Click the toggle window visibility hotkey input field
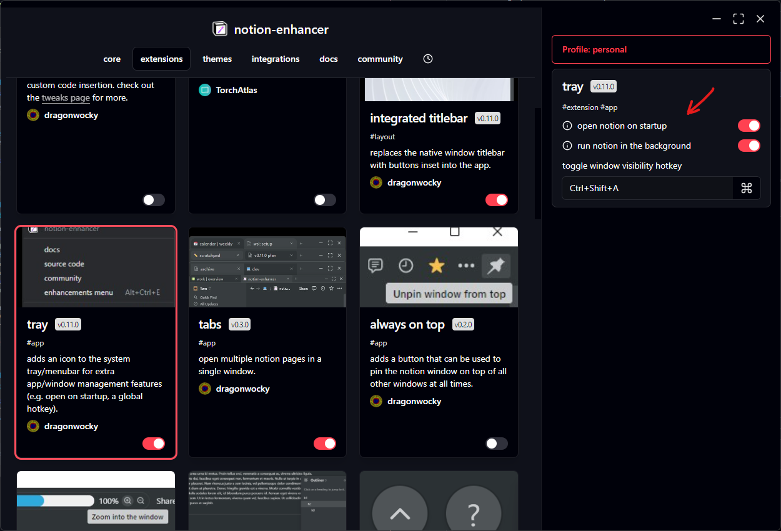Screen dimensions: 781x531 click(x=647, y=187)
